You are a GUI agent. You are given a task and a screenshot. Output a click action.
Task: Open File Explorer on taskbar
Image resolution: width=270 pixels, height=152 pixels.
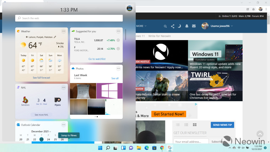[139, 148]
